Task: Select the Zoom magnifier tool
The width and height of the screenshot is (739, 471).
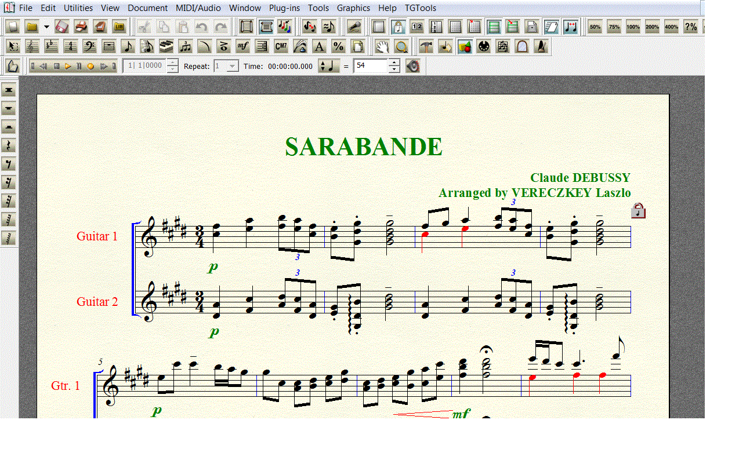Action: pyautogui.click(x=400, y=46)
